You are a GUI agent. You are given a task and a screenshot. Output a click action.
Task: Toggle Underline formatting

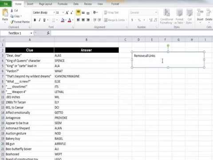click(44, 20)
